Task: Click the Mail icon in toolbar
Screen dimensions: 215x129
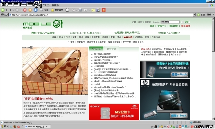Action: [74, 10]
